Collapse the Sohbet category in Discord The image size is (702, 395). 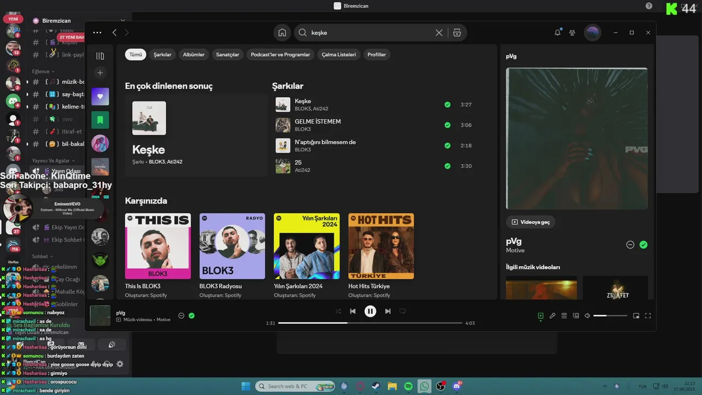pyautogui.click(x=42, y=256)
